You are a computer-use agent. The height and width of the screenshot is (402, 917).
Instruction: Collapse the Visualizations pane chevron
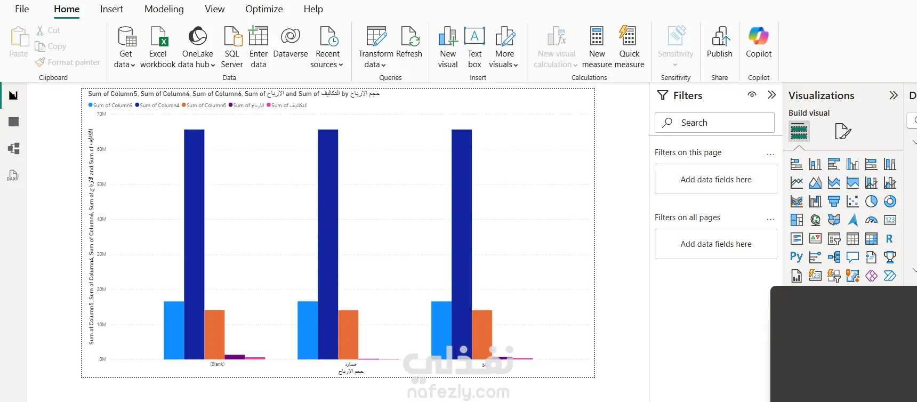[x=894, y=95]
